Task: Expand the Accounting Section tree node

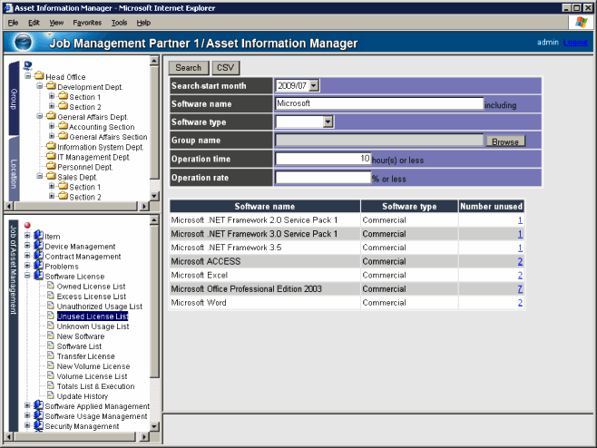Action: (52, 127)
